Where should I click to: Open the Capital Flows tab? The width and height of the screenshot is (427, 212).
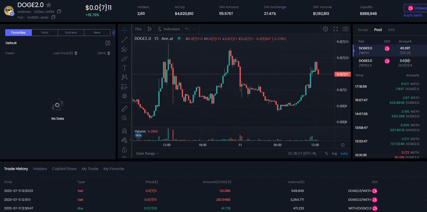coord(64,169)
